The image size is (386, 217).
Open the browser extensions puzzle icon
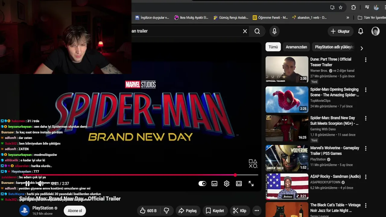[x=353, y=7]
